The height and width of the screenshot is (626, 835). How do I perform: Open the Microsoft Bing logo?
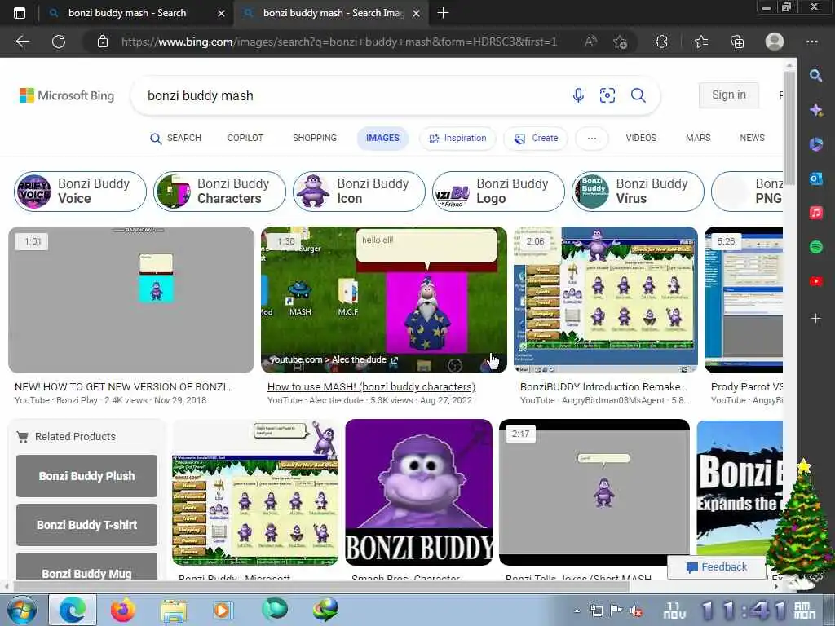(67, 95)
